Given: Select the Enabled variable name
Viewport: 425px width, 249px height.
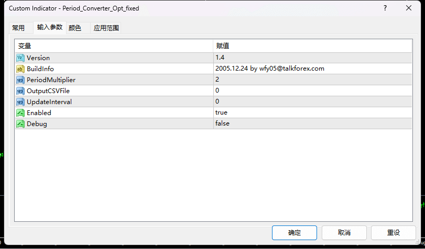Looking at the screenshot, I should (x=39, y=113).
